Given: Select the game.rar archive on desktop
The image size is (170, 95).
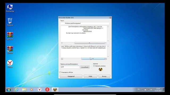Looking at the screenshot, I should (10, 36).
